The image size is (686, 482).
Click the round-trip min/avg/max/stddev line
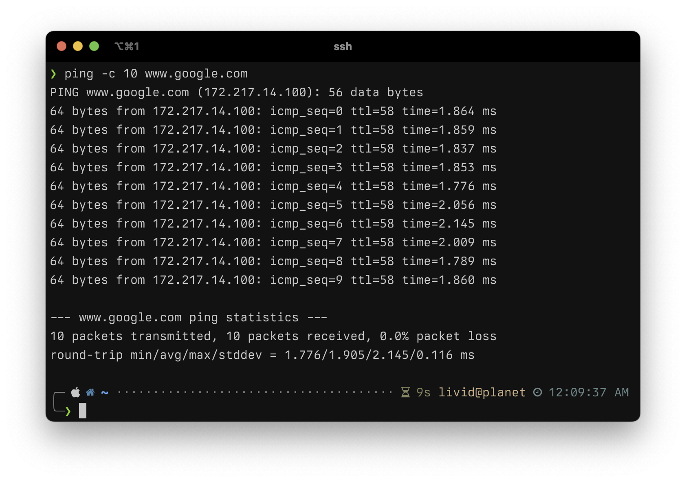(x=262, y=355)
